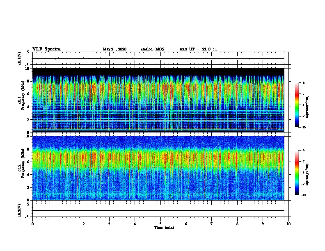Click time-axis tick label "6"
The image size is (325, 251).
click(x=186, y=224)
